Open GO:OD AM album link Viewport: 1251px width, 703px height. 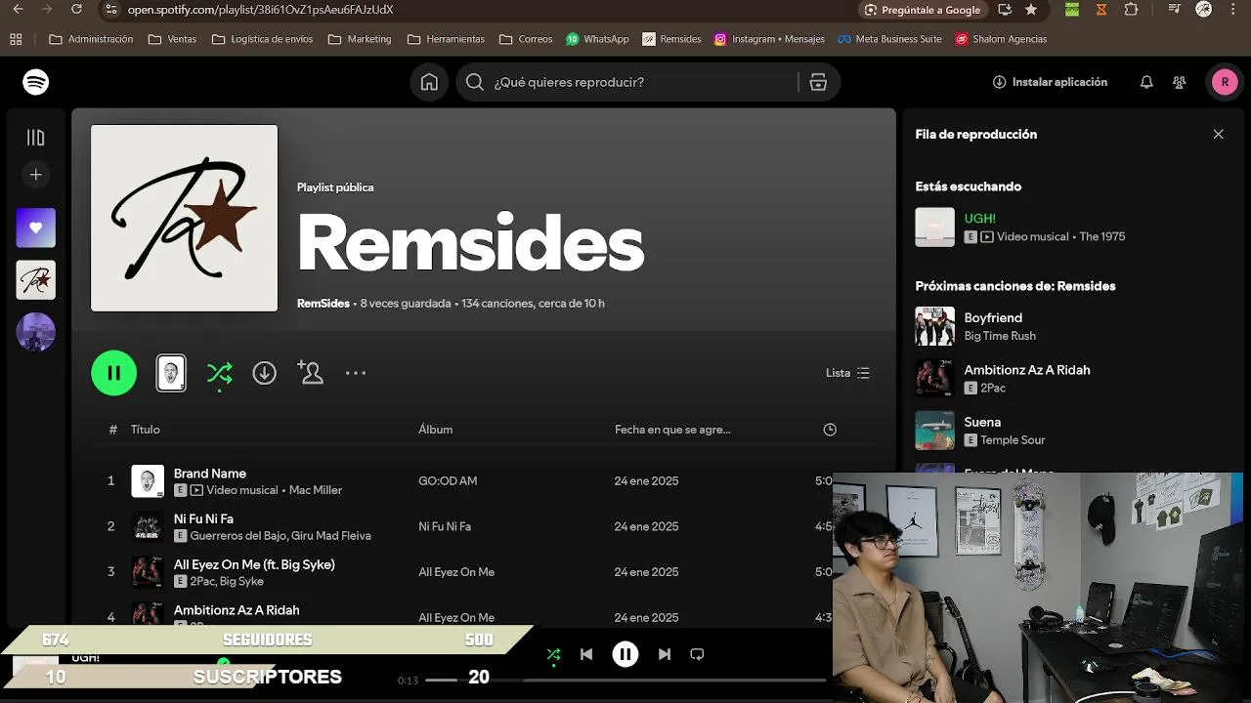448,481
